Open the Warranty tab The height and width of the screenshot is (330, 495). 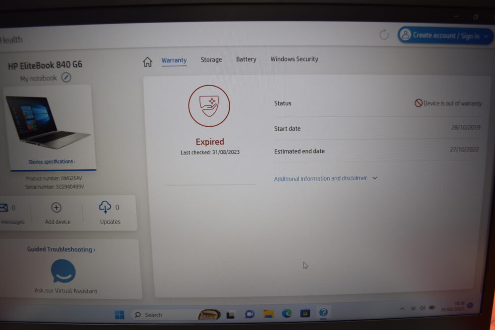tap(174, 60)
